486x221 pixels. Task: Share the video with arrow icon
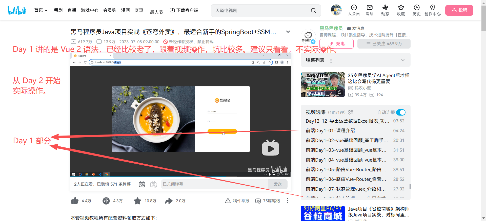[169, 201]
